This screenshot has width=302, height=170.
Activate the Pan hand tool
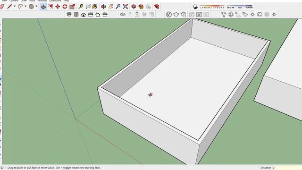coord(111,7)
